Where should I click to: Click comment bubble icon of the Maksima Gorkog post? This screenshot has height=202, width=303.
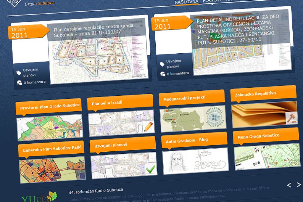click(x=163, y=74)
